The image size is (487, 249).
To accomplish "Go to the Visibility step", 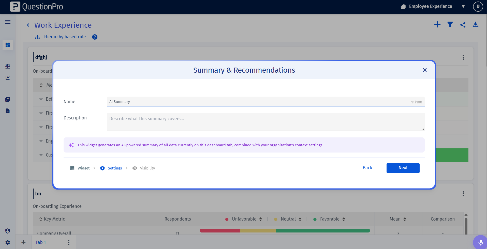I will pyautogui.click(x=144, y=168).
